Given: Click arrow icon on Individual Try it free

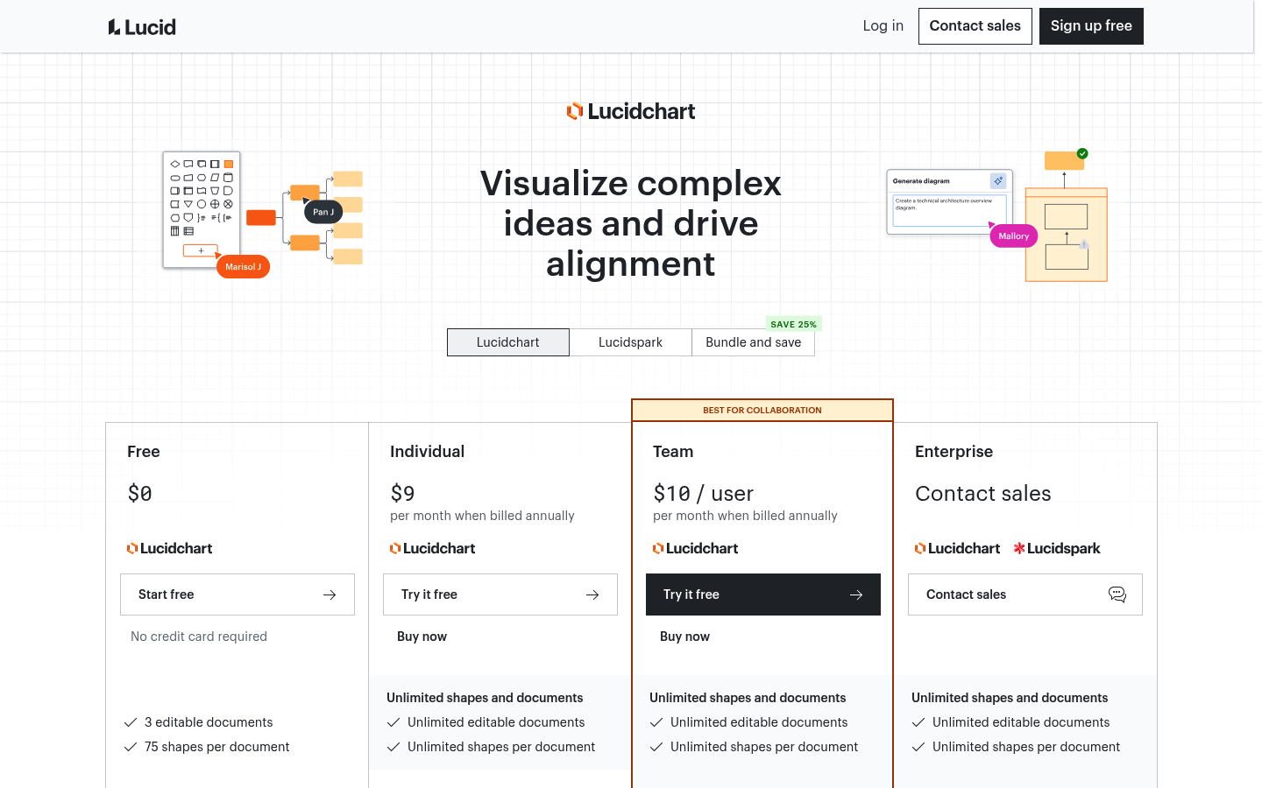Looking at the screenshot, I should [x=592, y=595].
